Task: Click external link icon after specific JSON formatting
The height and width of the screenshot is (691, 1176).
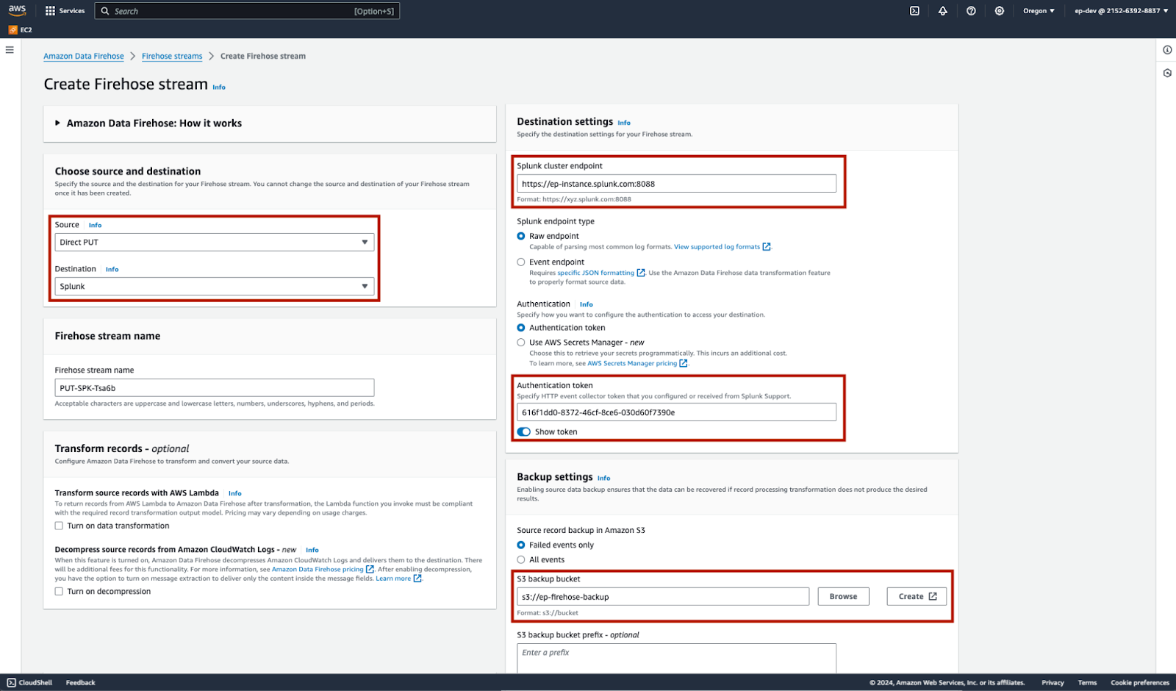Action: (x=641, y=273)
